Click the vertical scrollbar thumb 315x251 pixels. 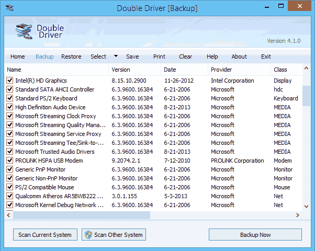[x=306, y=96]
